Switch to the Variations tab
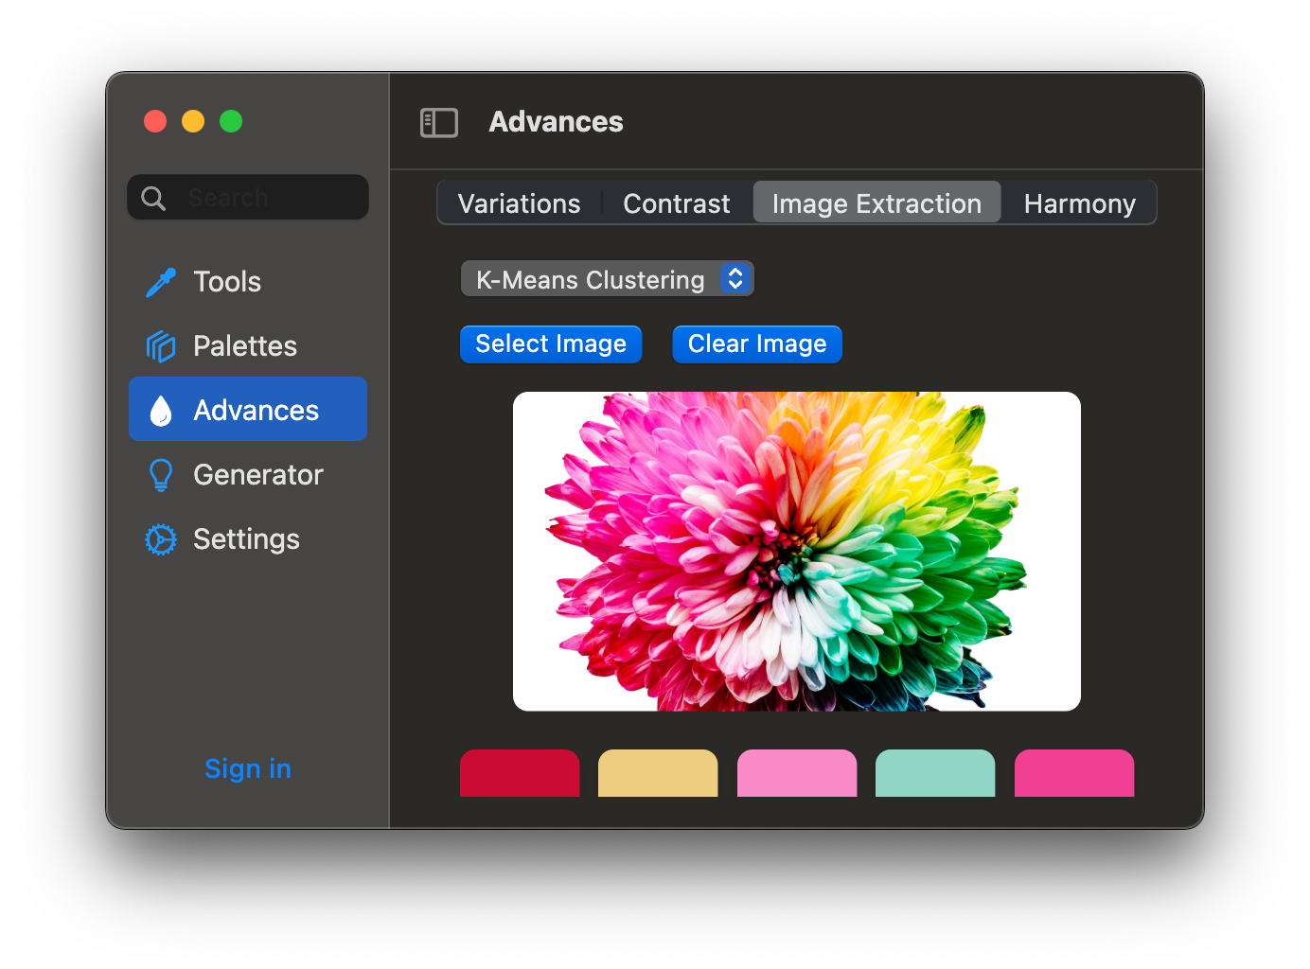The image size is (1310, 969). click(519, 203)
